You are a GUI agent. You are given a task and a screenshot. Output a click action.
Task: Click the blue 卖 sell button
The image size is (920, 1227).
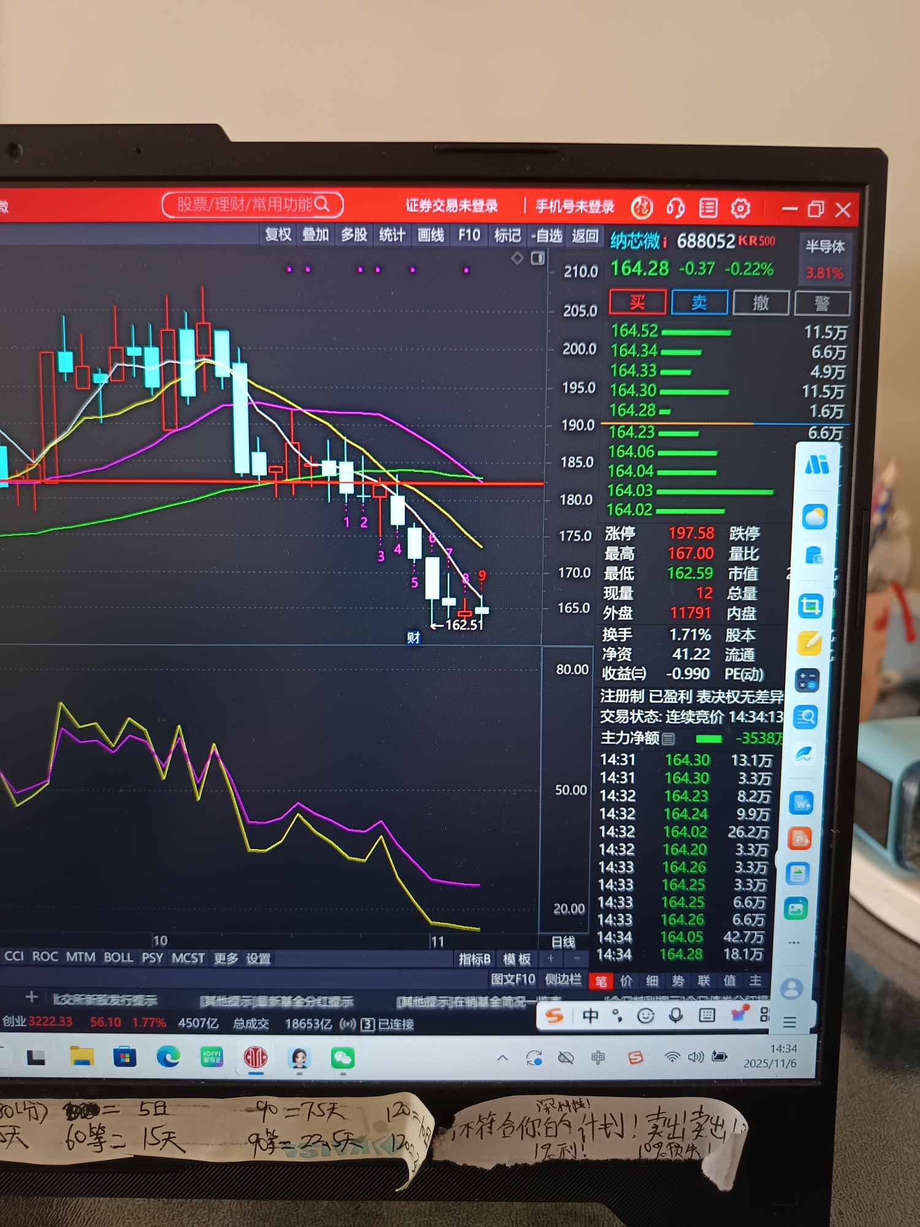[699, 302]
